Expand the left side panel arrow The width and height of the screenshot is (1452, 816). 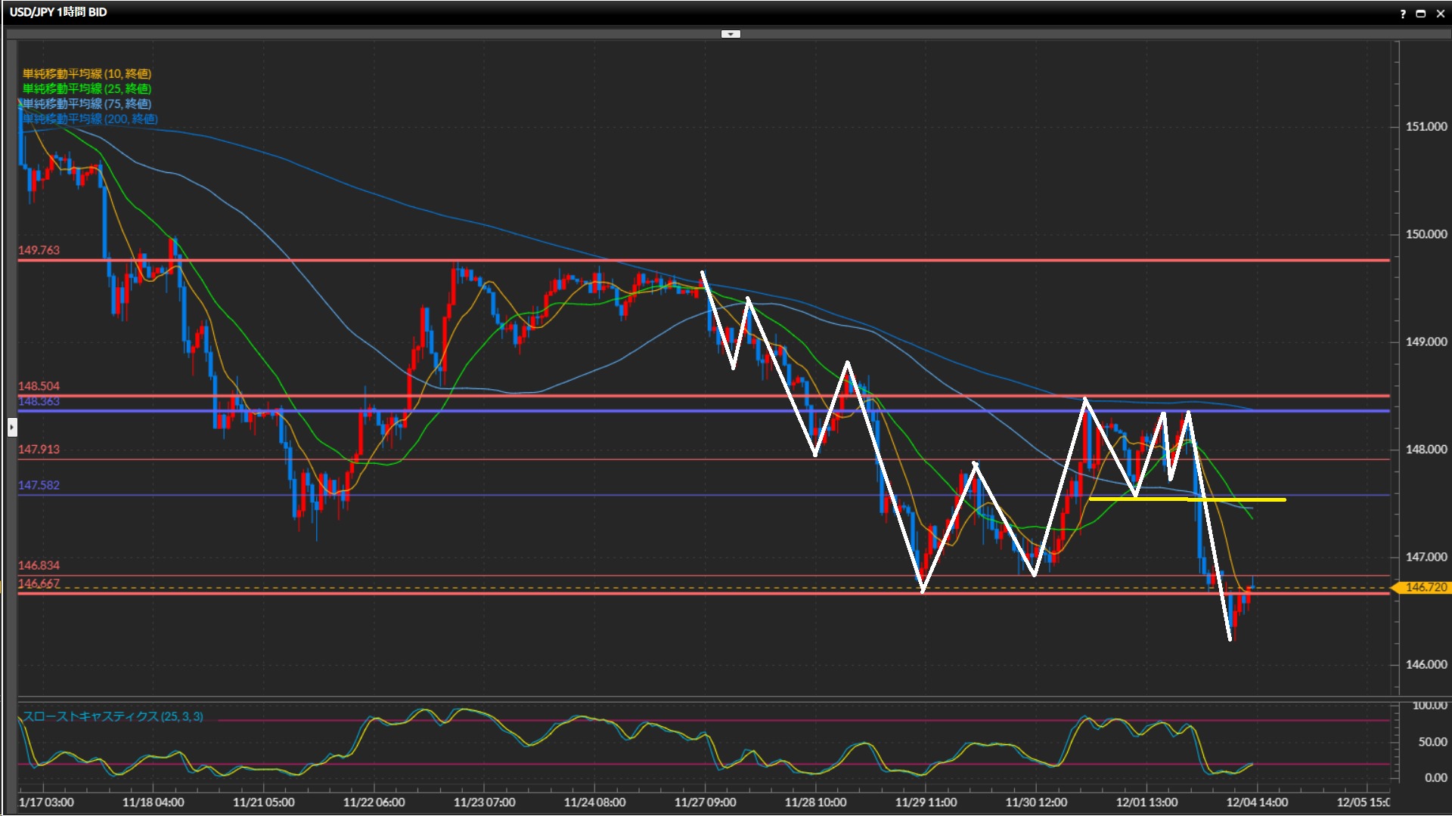pyautogui.click(x=12, y=428)
